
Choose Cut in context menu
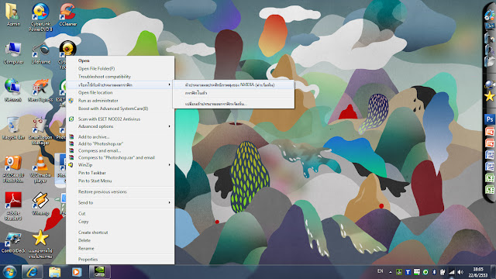coord(120,214)
